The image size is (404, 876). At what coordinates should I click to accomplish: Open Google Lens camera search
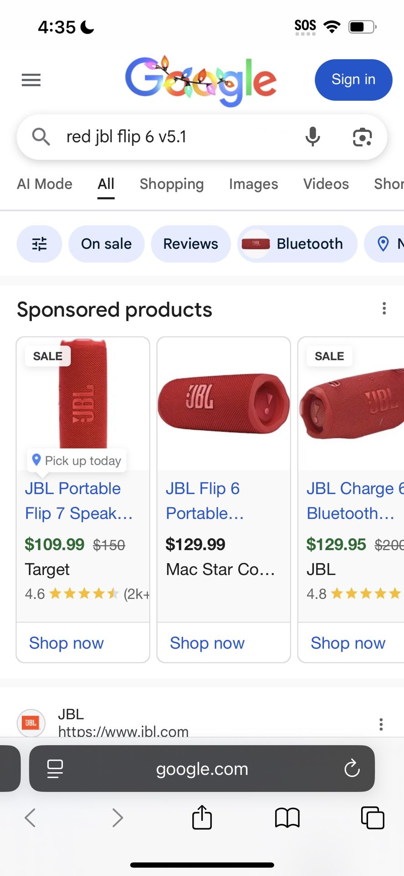tap(362, 137)
